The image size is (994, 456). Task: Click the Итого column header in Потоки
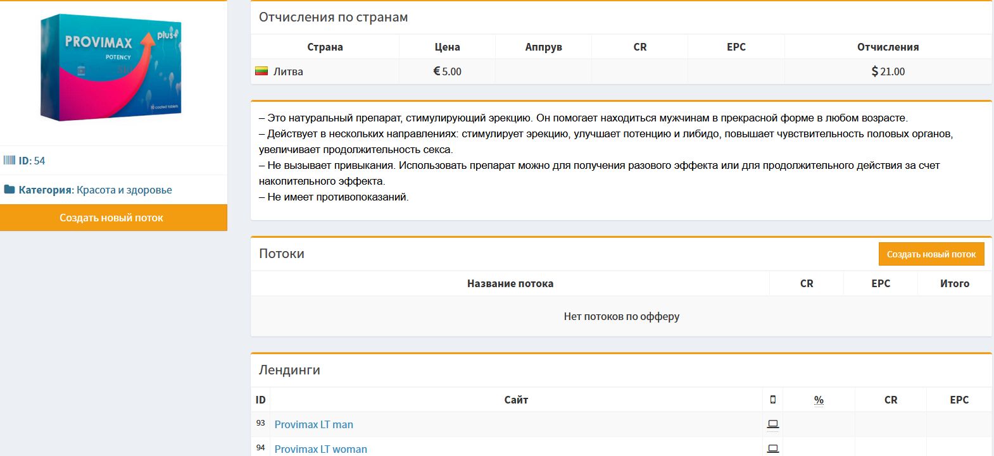[x=955, y=283]
